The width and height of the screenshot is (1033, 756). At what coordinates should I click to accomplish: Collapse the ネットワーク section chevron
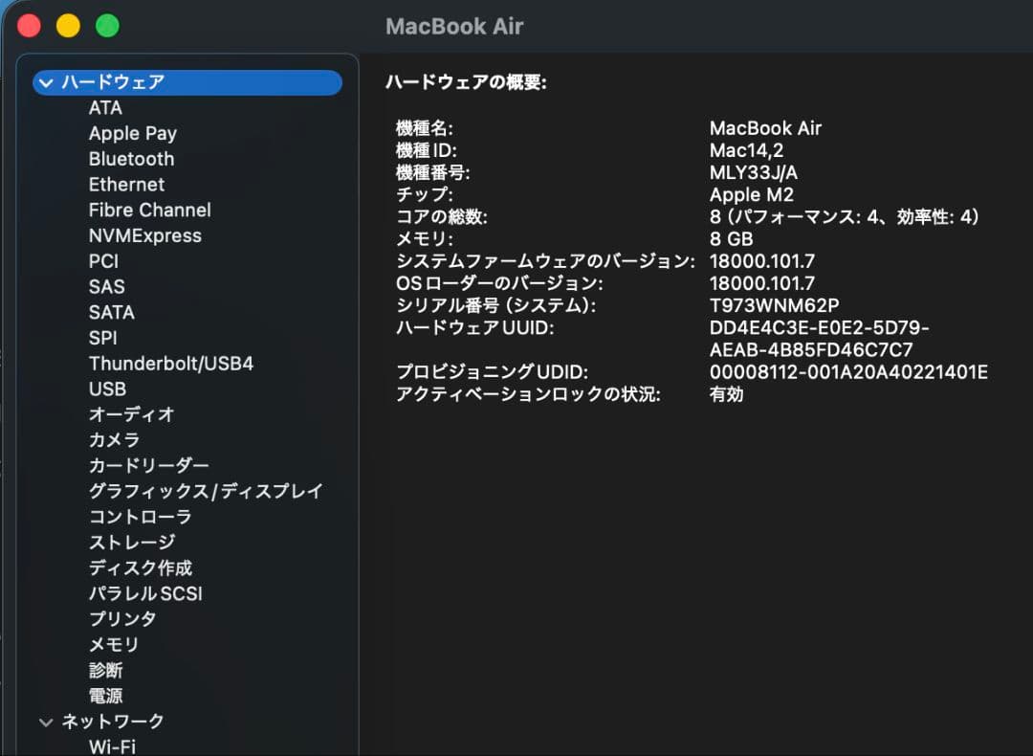46,723
